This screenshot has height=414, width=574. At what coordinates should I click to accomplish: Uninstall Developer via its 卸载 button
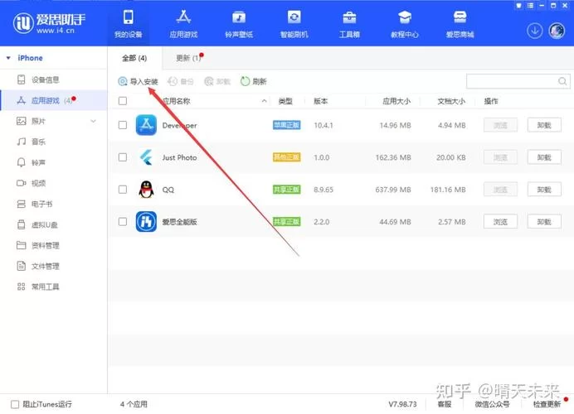[544, 125]
